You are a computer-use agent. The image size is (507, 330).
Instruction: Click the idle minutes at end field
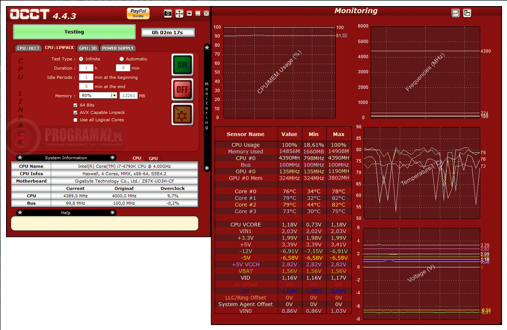87,86
